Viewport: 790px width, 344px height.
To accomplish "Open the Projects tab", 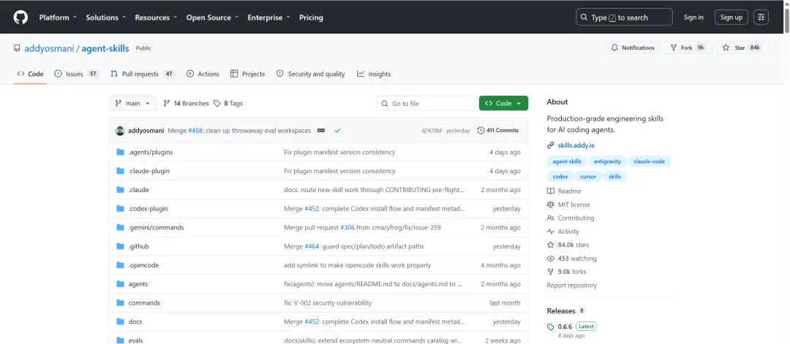I will point(247,74).
